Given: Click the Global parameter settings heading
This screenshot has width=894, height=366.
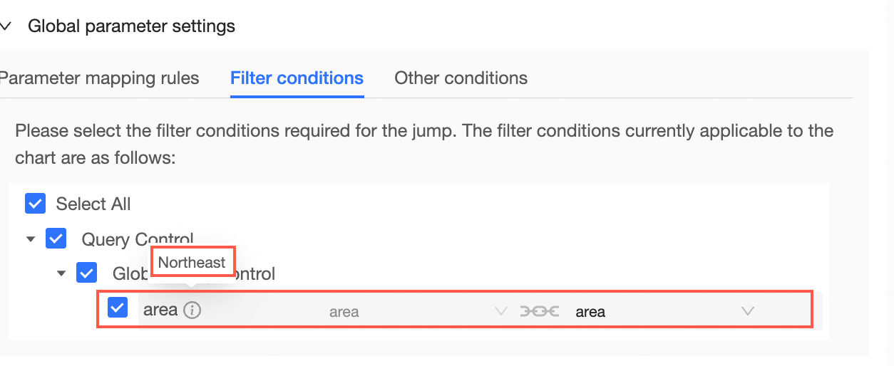Looking at the screenshot, I should click(131, 27).
